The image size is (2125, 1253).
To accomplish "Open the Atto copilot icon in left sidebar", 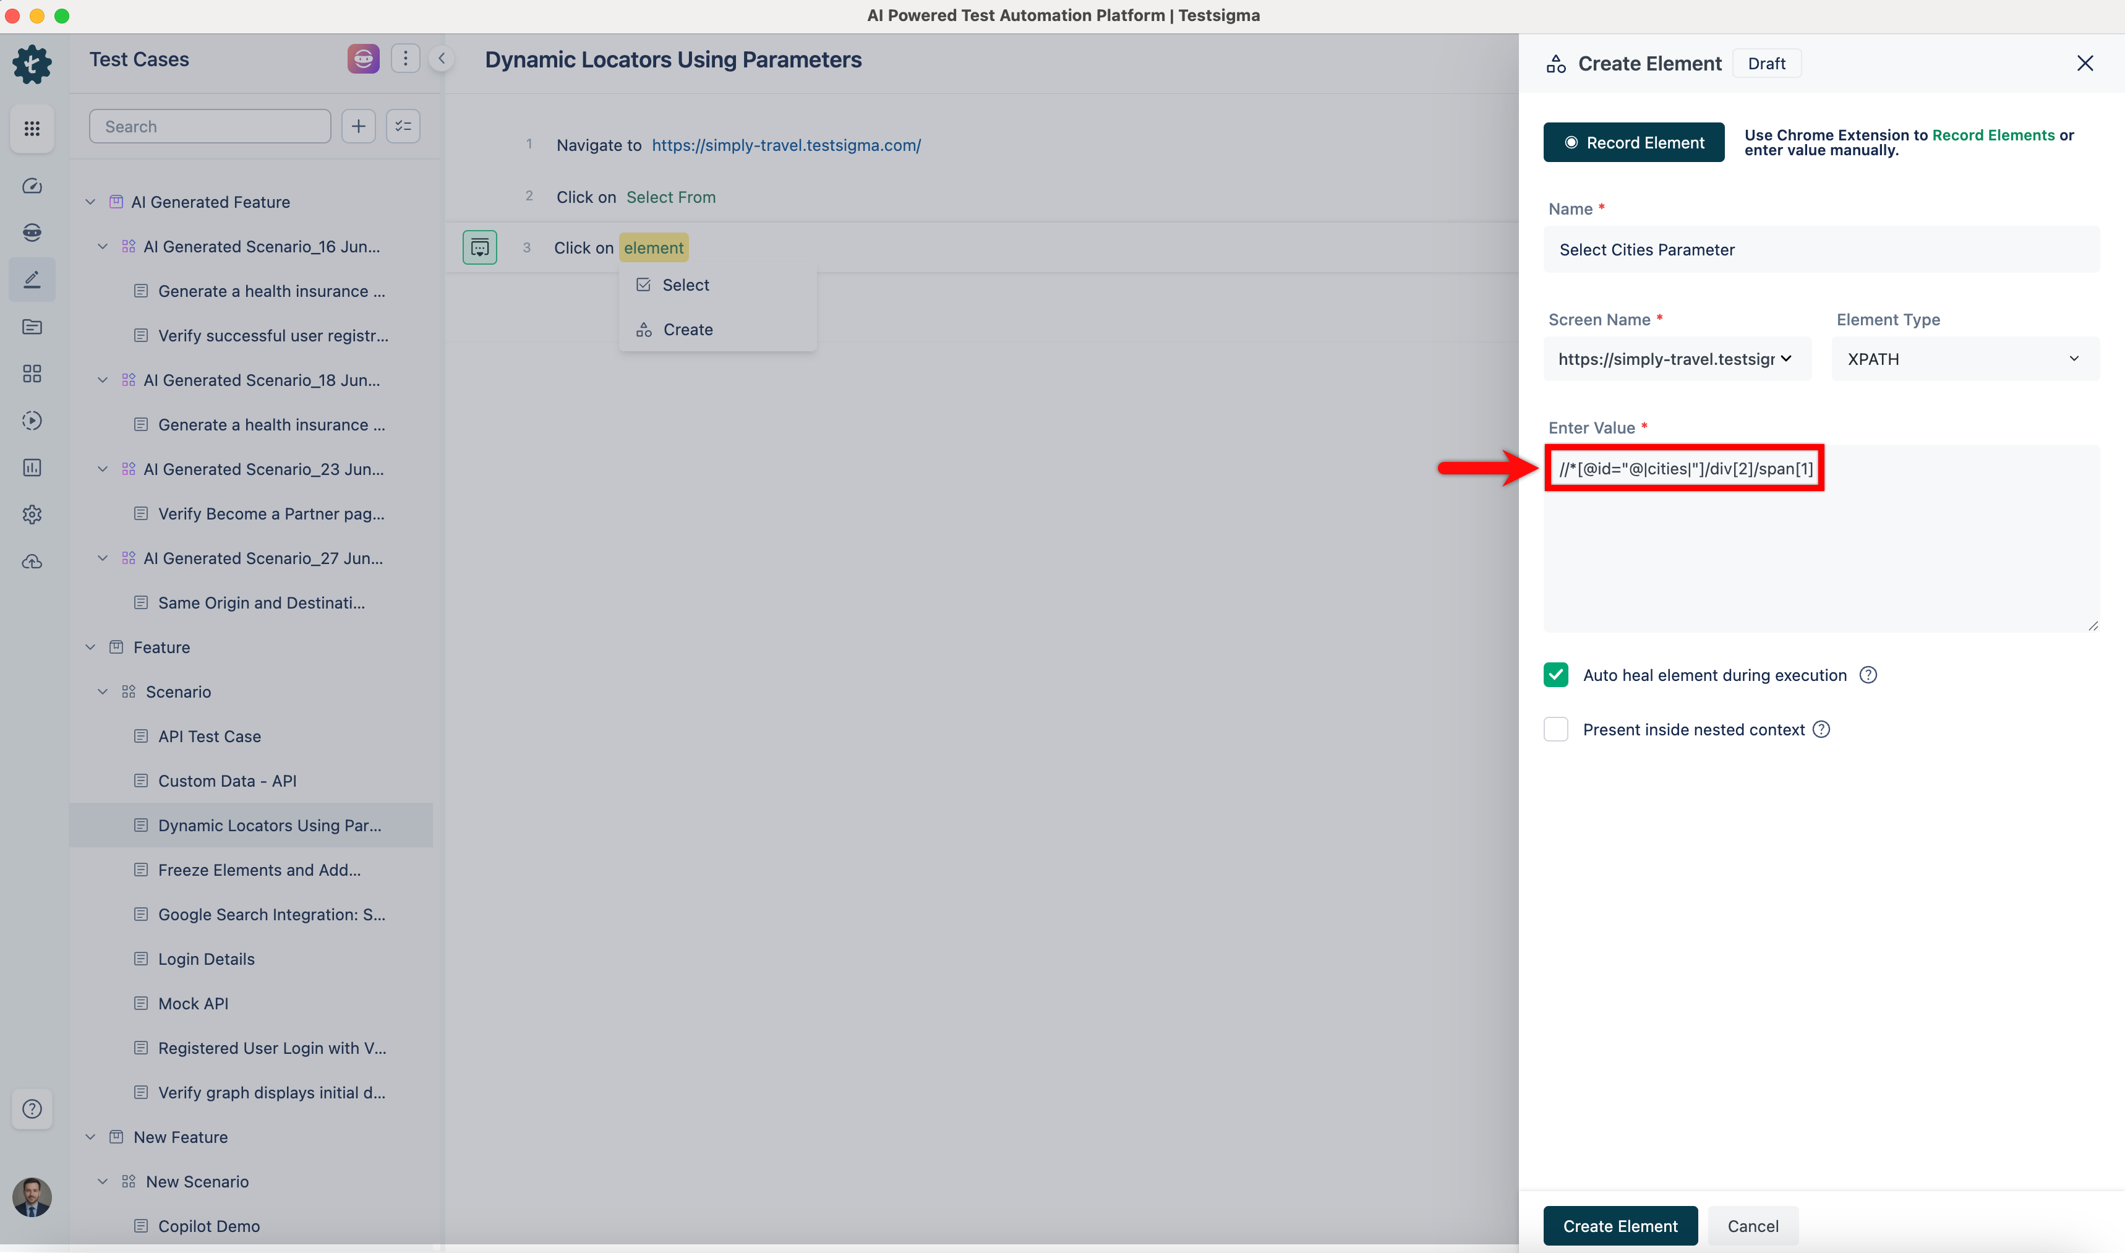I will (x=32, y=232).
